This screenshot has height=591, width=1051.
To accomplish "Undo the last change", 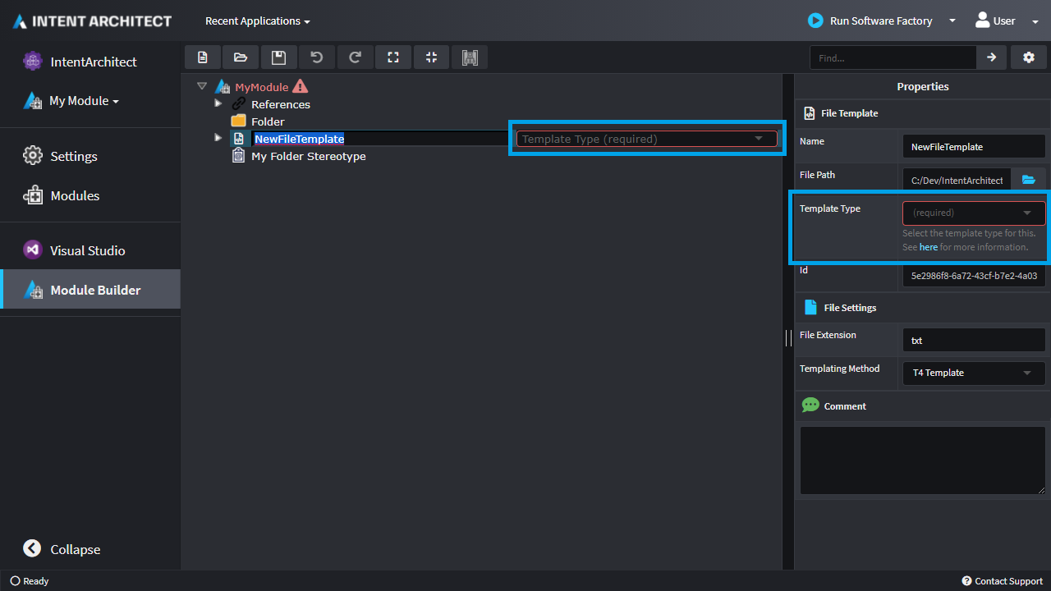I will click(317, 57).
